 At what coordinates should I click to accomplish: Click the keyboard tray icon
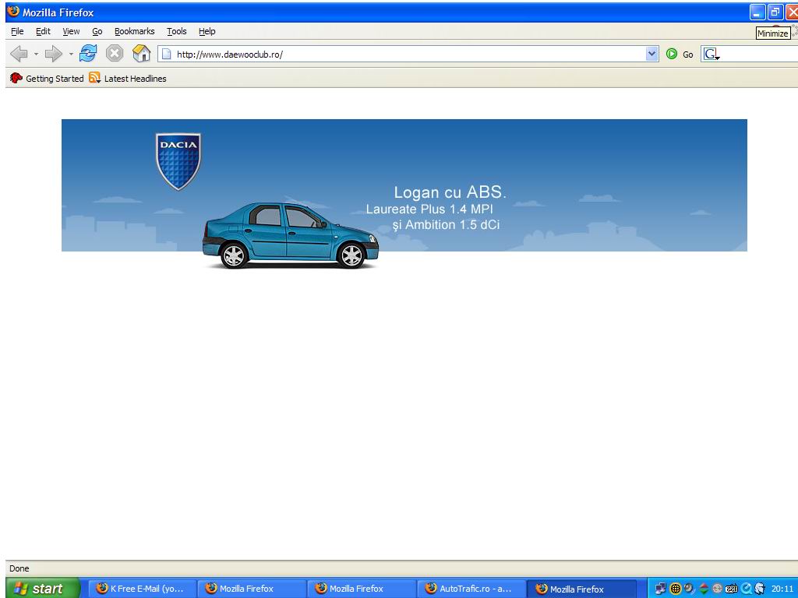pyautogui.click(x=731, y=589)
